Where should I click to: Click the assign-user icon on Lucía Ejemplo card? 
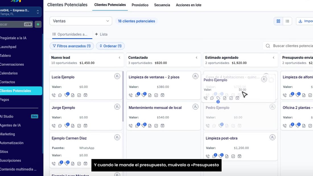tap(117, 76)
